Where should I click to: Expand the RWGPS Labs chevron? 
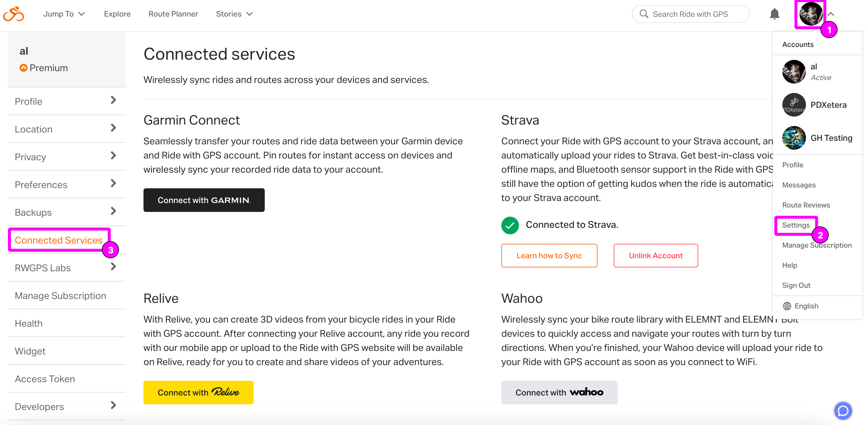click(113, 267)
